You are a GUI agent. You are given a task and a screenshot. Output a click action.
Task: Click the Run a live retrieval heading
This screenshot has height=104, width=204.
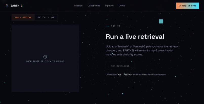coord(135,37)
